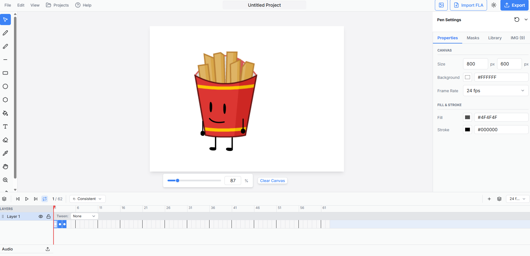Select the Layer 1 row name
This screenshot has height=256, width=530.
[x=13, y=216]
